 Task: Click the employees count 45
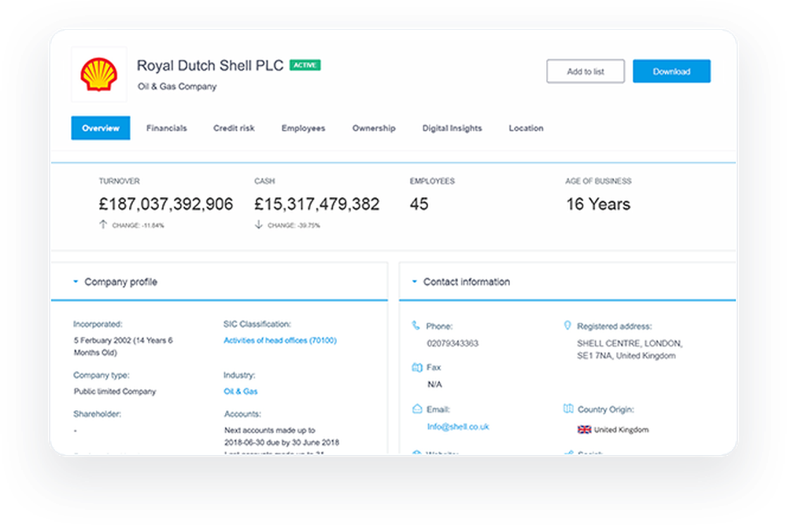point(419,204)
